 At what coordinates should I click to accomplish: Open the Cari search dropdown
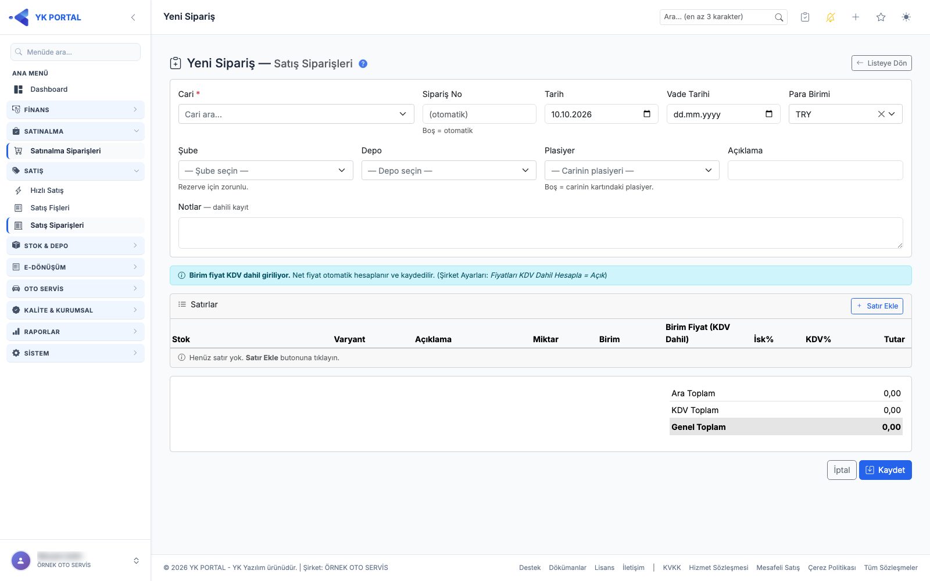296,114
